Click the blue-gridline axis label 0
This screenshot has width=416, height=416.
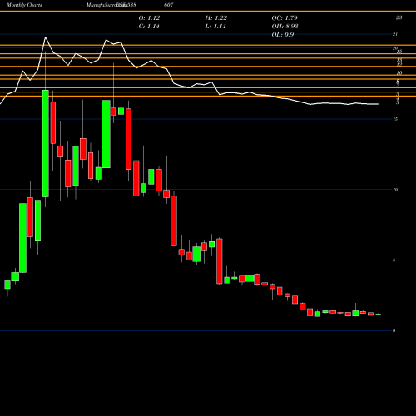coord(394,330)
